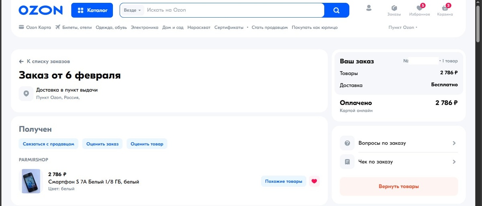482x206 pixels.
Task: Open Дом и сад category
Action: [173, 28]
